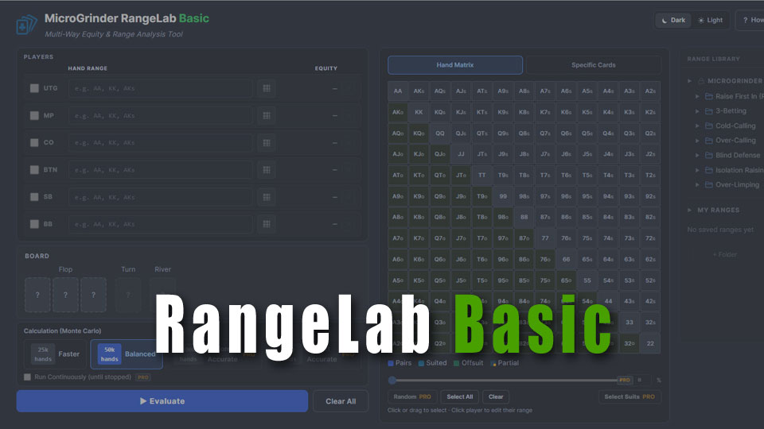This screenshot has width=764, height=429.
Task: Expand the Over-Calling folder
Action: click(x=697, y=141)
